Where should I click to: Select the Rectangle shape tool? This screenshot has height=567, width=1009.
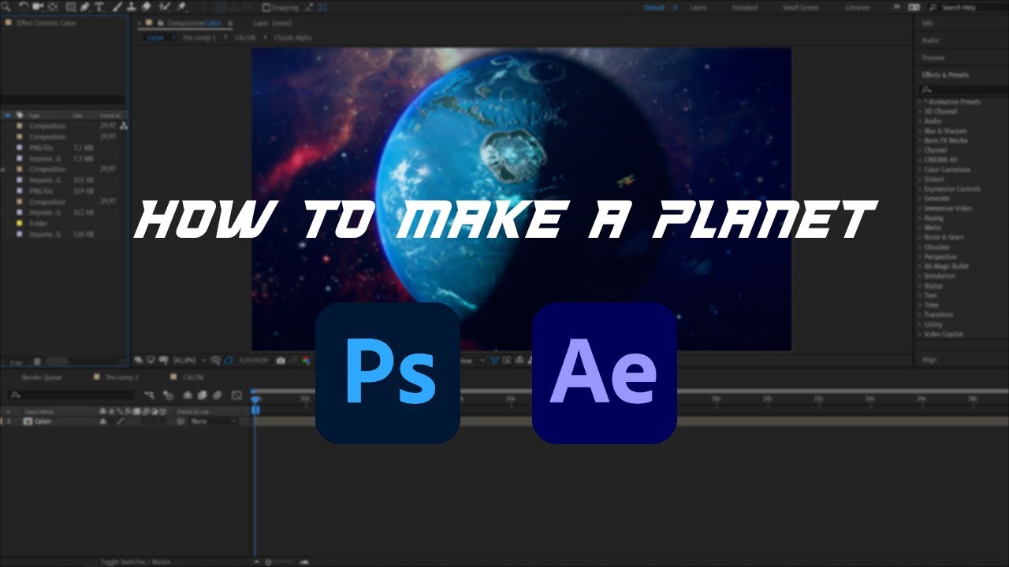coord(71,7)
